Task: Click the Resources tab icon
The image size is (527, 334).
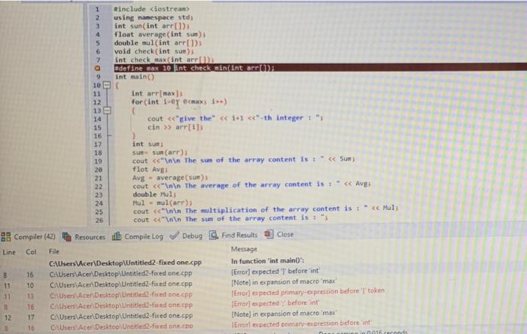Action: (67, 237)
